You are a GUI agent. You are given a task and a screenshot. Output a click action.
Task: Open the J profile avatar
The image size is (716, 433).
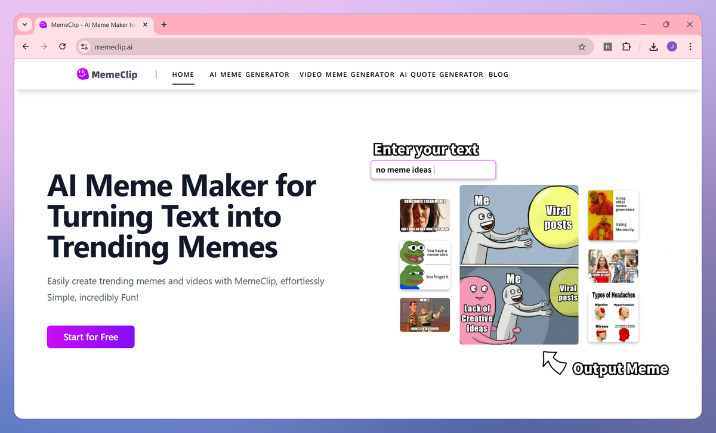tap(672, 46)
